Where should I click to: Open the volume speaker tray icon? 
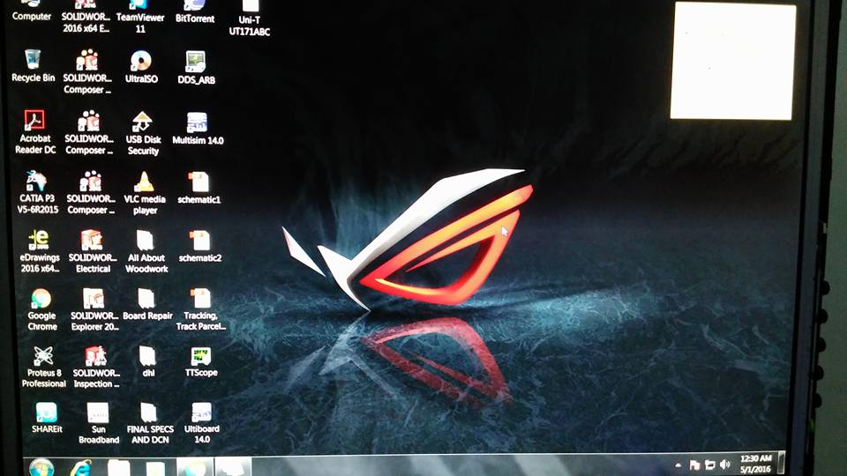point(725,465)
